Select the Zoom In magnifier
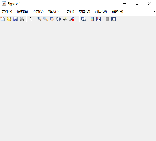This screenshot has width=156, height=141. 39,19
